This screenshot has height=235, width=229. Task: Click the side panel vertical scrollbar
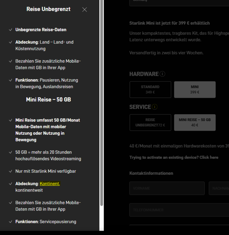101,110
